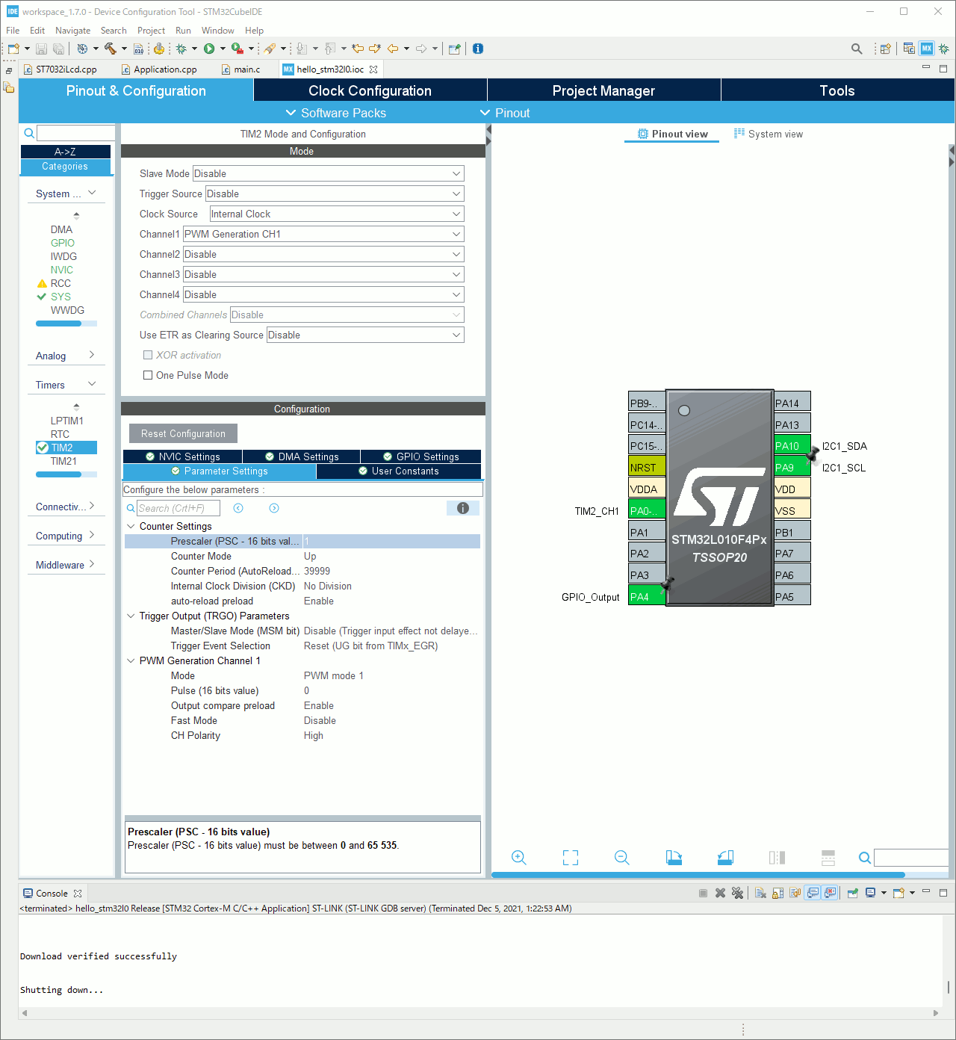Screen dimensions: 956x1040
Task: Fit chip to screen with the frame icon
Action: (571, 858)
